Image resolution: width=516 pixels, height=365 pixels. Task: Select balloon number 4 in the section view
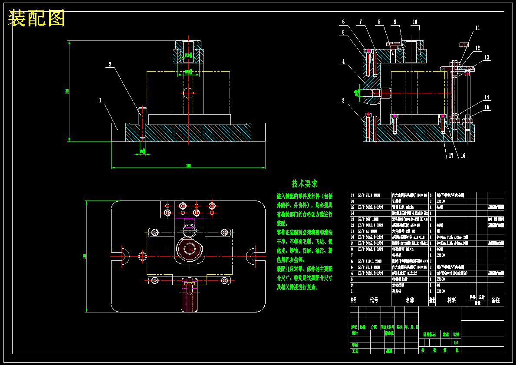(343, 61)
